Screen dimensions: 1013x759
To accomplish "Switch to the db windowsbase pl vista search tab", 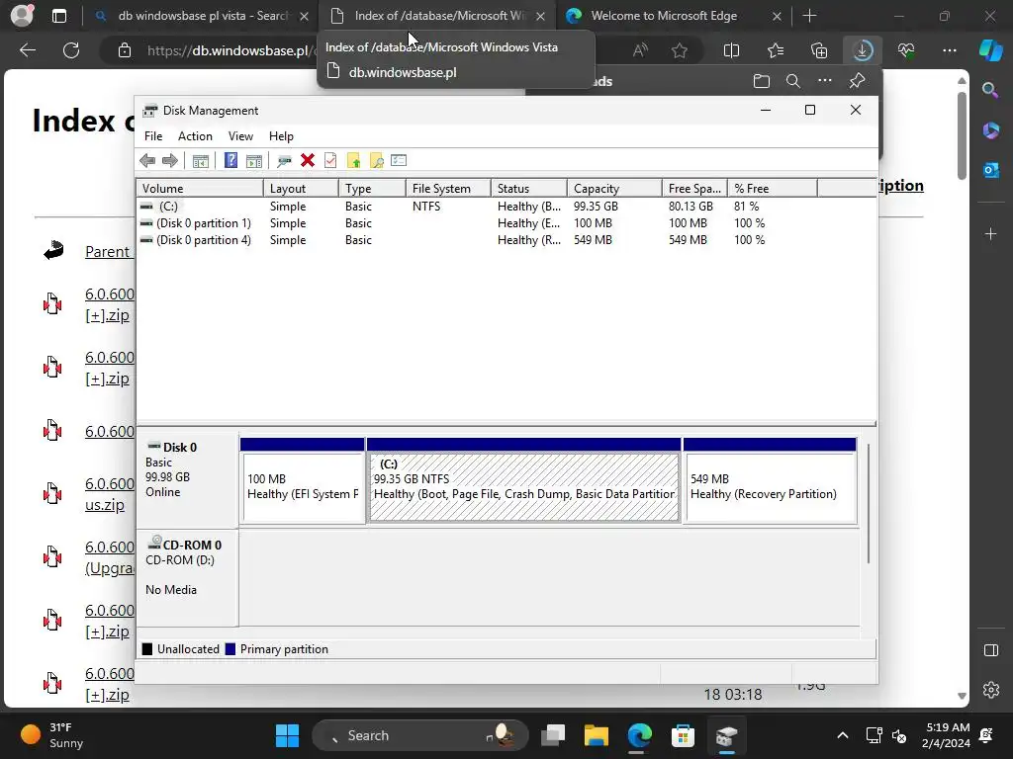I will (x=202, y=16).
